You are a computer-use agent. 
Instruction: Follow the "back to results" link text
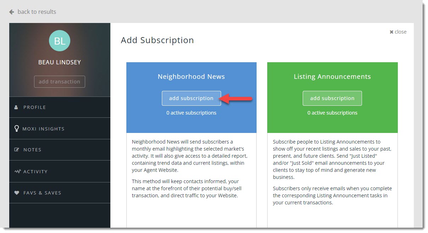pyautogui.click(x=37, y=12)
